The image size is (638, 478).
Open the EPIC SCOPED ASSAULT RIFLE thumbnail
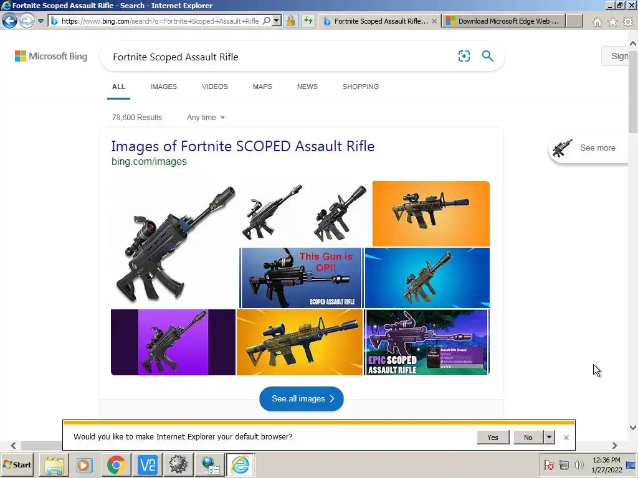[x=427, y=342]
